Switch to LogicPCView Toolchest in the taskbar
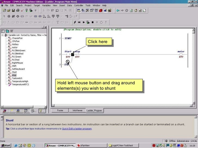This screenshot has height=148, width=198. coord(123,146)
